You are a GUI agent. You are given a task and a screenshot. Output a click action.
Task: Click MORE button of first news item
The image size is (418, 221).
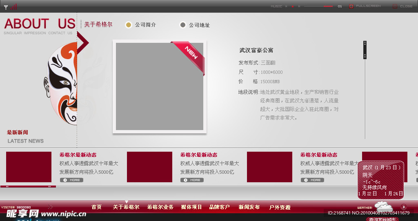72,180
